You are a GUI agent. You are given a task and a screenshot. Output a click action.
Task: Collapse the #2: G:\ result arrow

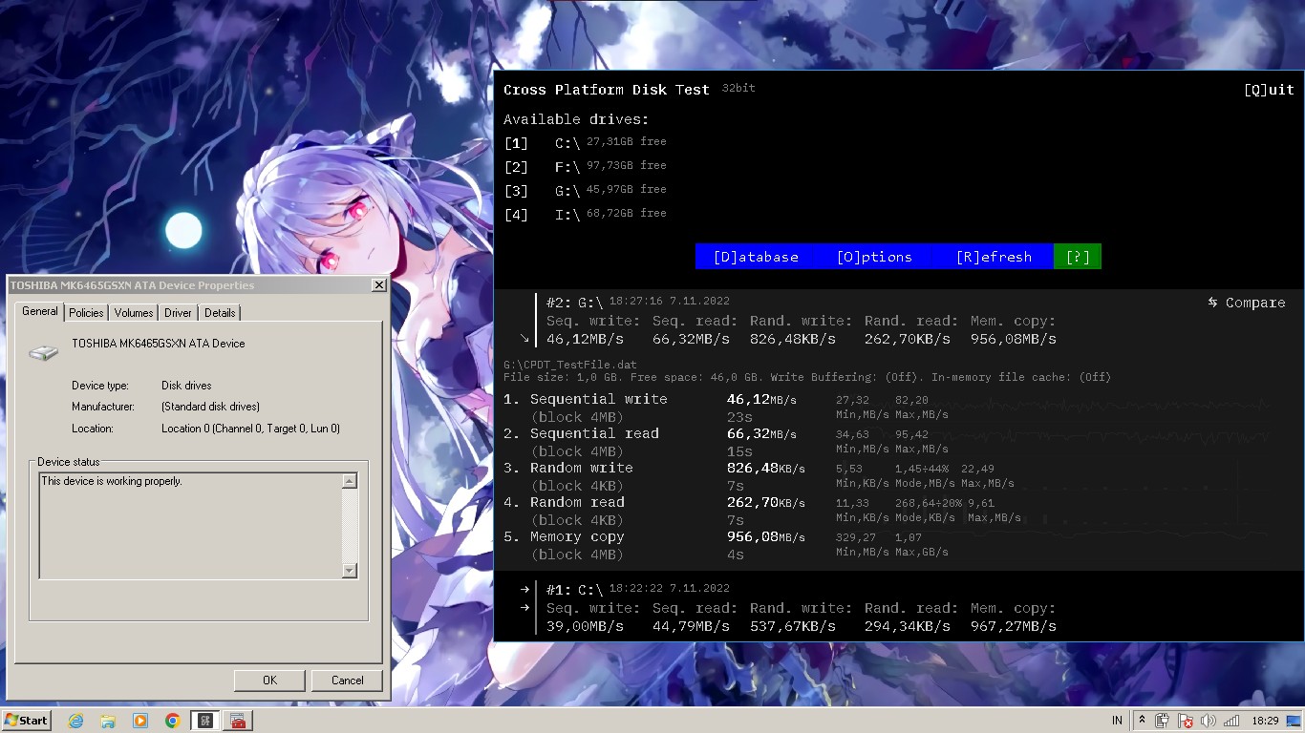coord(524,338)
